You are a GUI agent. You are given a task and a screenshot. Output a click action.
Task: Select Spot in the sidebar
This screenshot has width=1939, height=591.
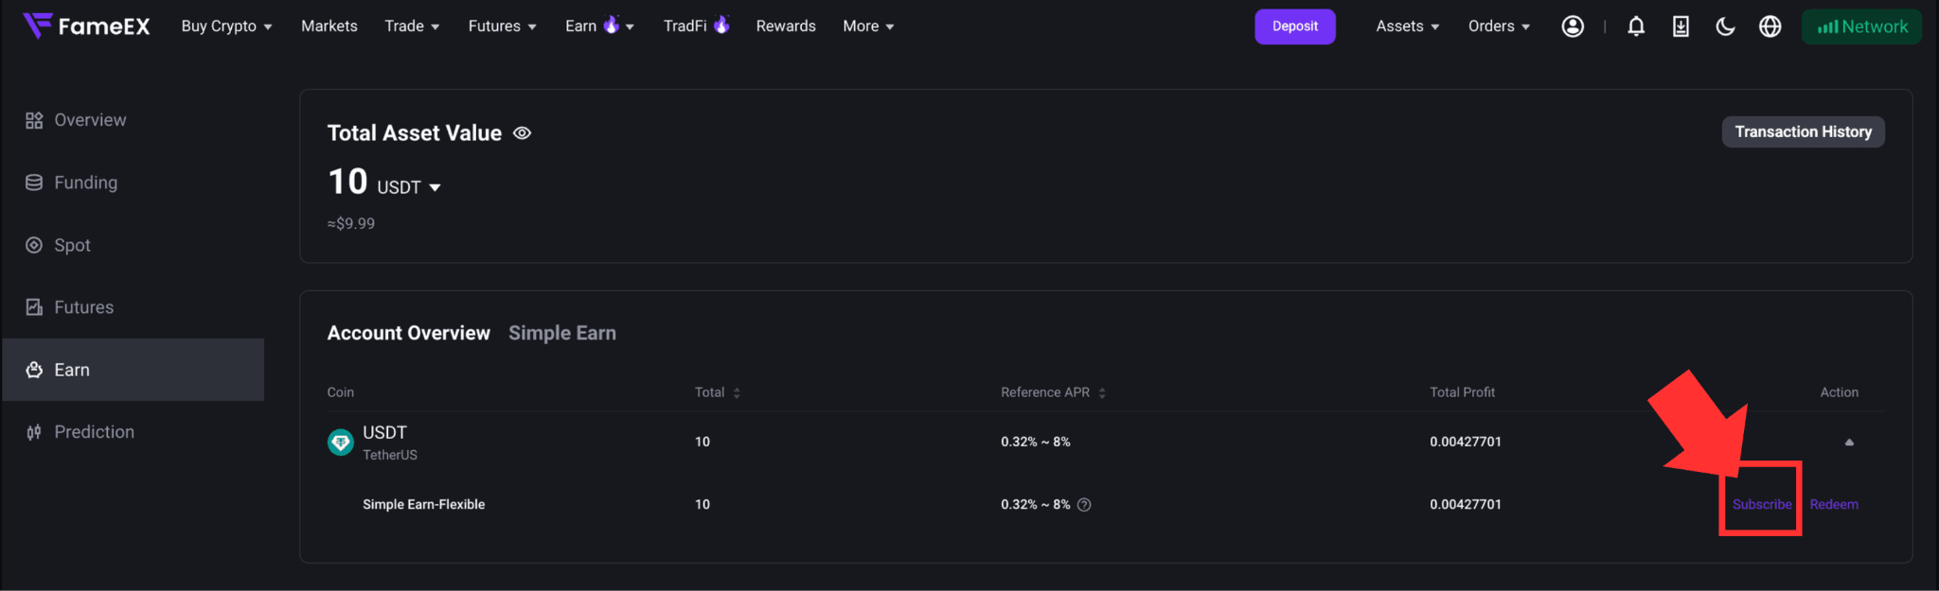(133, 245)
